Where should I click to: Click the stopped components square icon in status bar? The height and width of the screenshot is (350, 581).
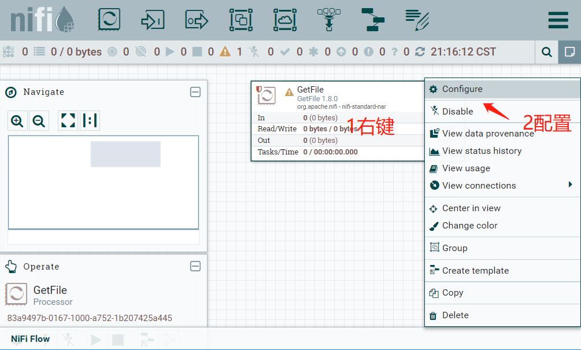197,51
